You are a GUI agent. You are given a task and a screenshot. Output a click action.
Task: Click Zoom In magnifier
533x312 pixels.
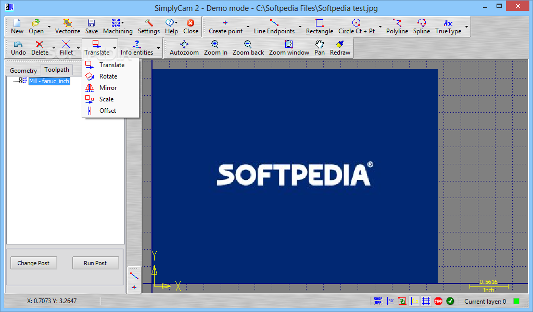point(215,48)
